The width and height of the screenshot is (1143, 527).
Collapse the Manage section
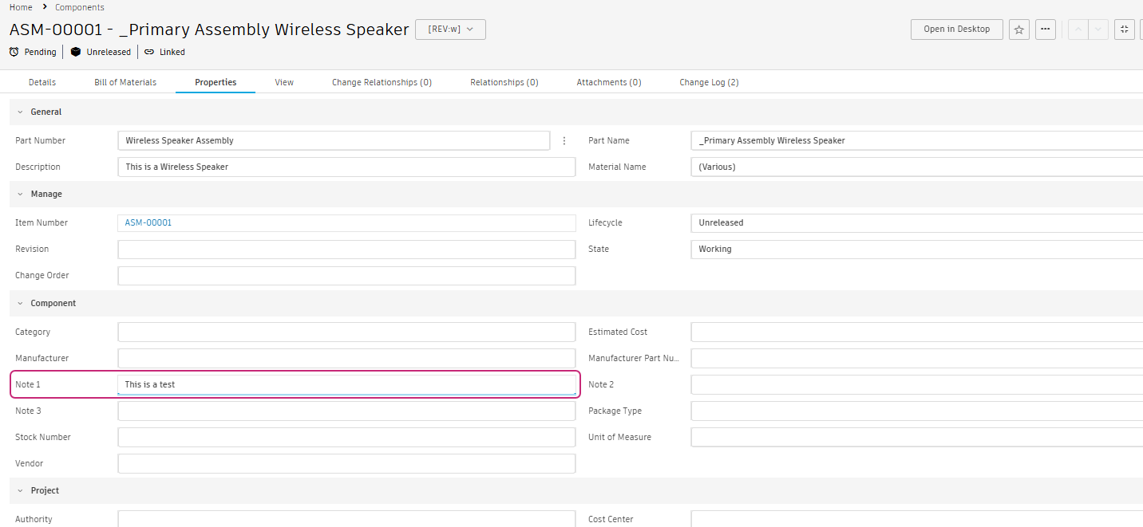[x=20, y=195]
